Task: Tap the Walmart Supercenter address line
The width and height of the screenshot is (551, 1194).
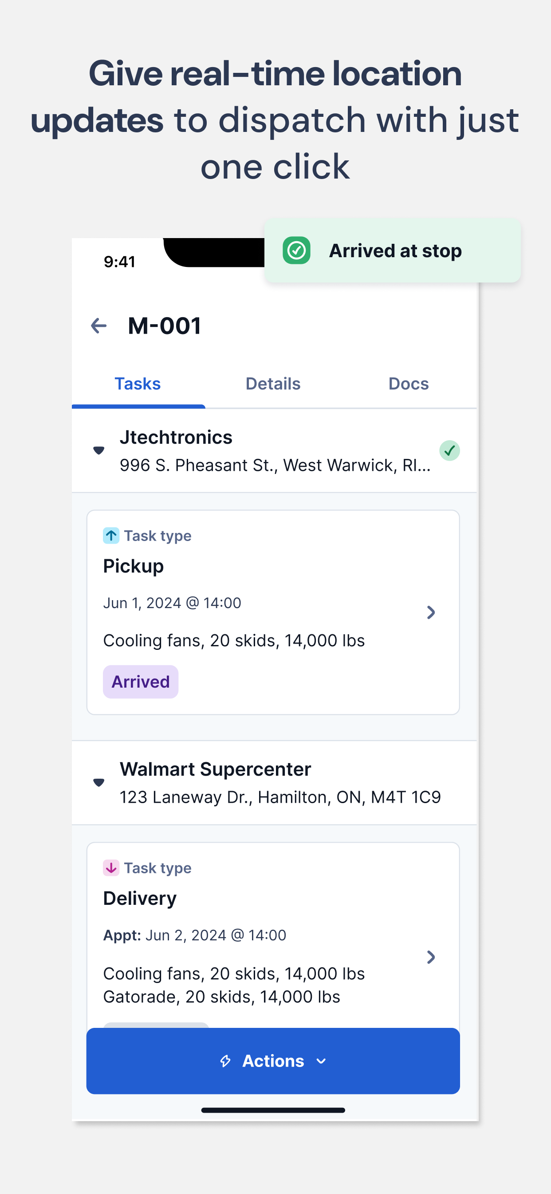Action: (280, 797)
